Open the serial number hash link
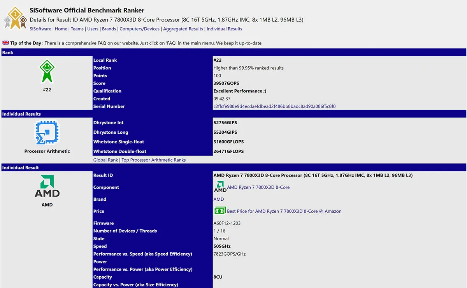Screen dimensions: 467x288 tap(274, 106)
